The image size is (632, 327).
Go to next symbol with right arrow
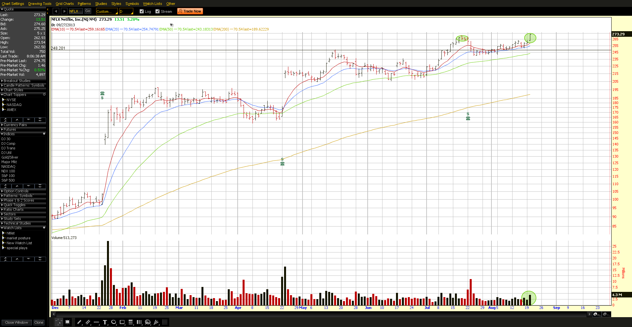[64, 11]
